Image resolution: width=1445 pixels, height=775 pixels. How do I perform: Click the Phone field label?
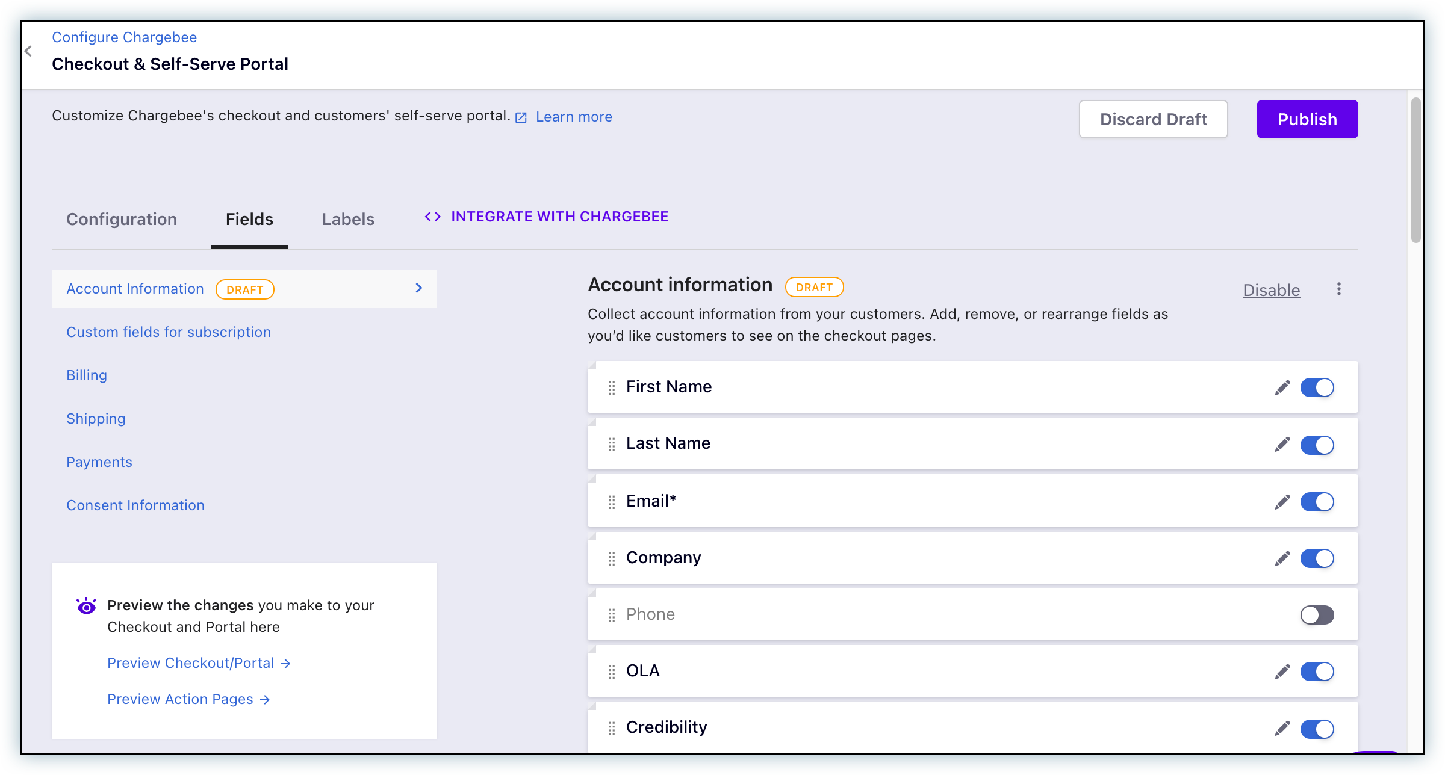(x=650, y=614)
